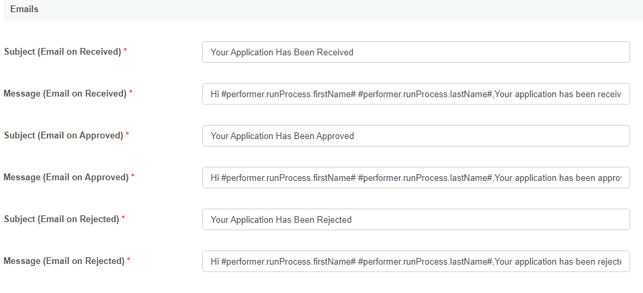Screen dimensions: 643x293
Task: Focus the Subject (Email on Approved) text box
Action: pos(416,136)
